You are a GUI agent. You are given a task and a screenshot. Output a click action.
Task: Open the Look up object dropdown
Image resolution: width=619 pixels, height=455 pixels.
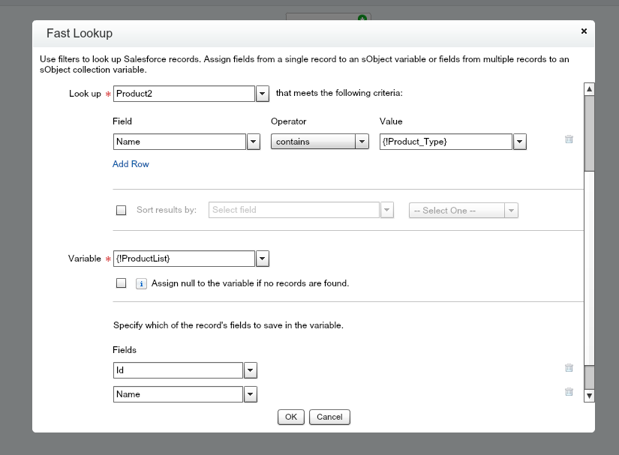[x=263, y=94]
